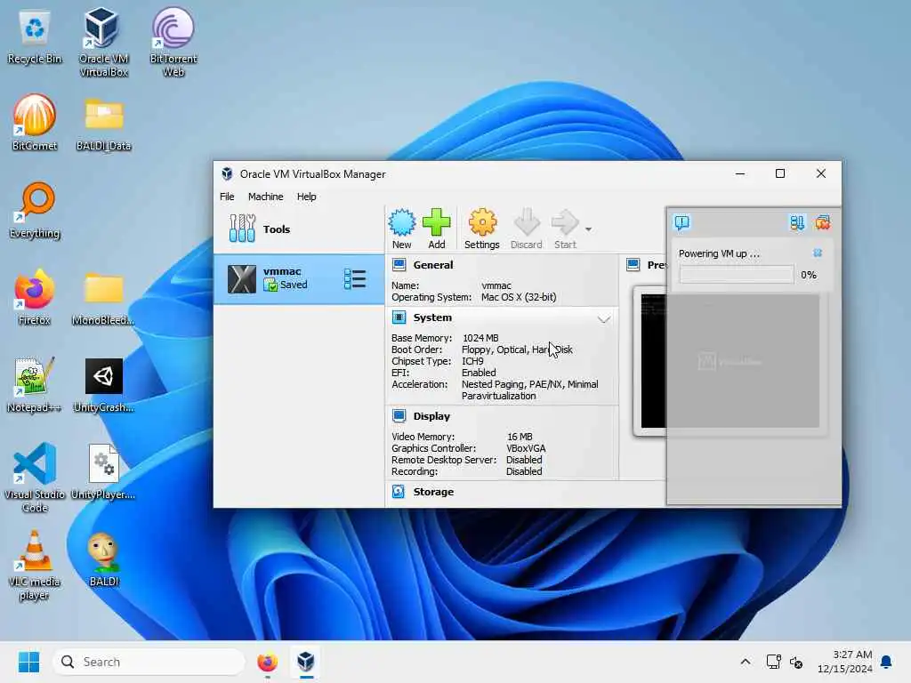Click the General section monitor icon
911x683 pixels.
click(x=399, y=265)
